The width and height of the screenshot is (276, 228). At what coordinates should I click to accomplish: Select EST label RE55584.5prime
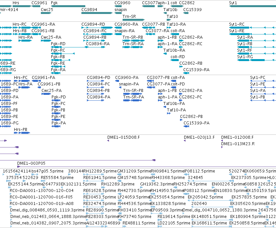[57, 178]
